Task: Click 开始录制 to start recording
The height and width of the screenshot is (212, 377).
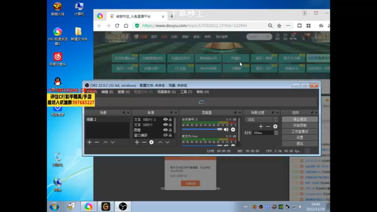Action: 300,125
